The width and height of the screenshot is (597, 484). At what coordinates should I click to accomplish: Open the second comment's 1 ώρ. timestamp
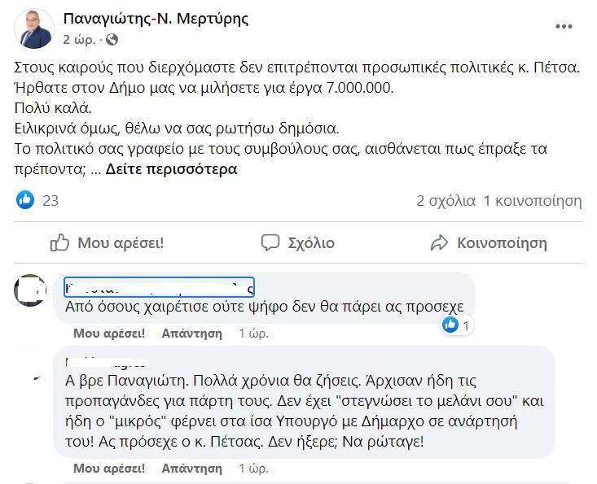coord(253,468)
